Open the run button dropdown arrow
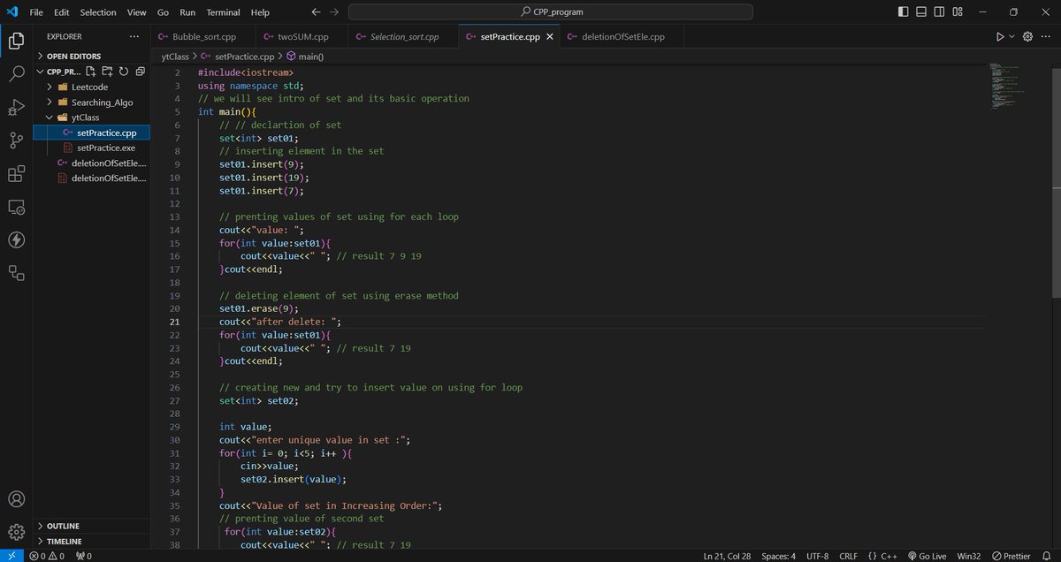 coord(1011,37)
